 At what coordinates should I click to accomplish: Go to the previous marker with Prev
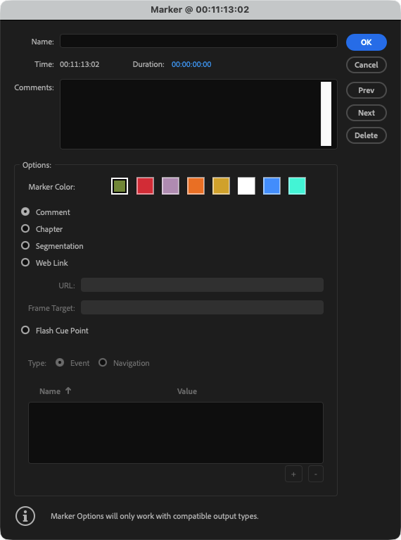(367, 90)
